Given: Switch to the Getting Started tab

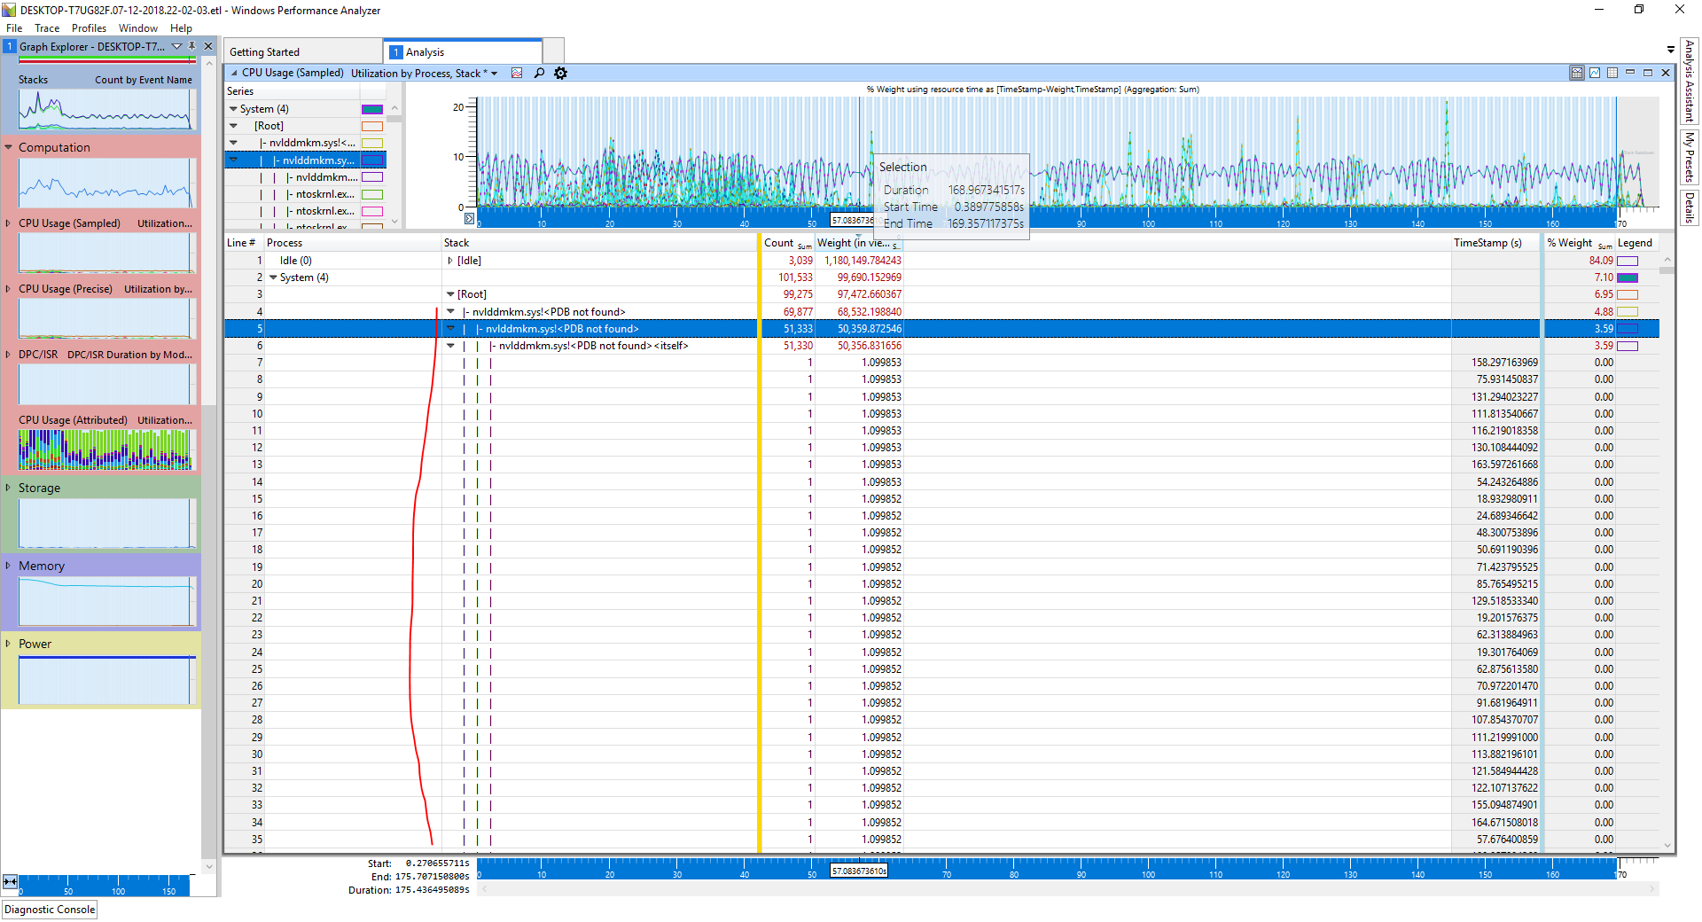Looking at the screenshot, I should (x=264, y=52).
